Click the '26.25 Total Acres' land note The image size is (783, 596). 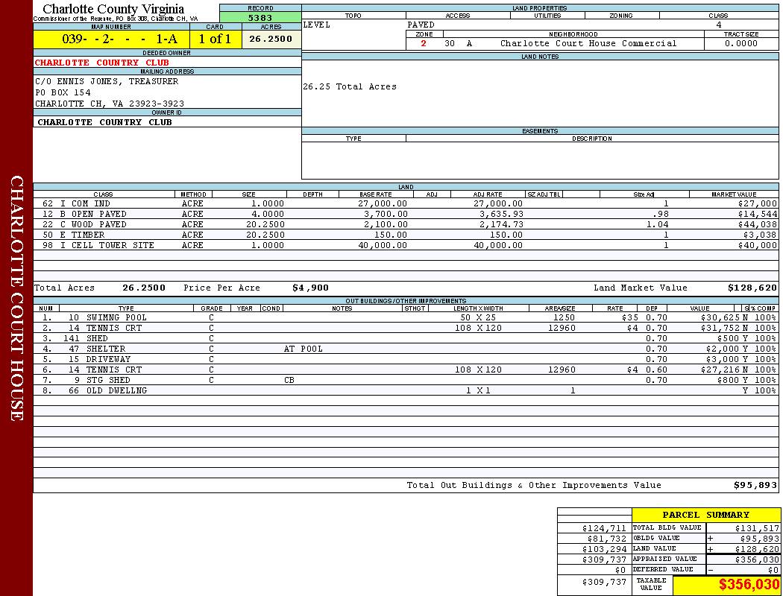tap(350, 87)
